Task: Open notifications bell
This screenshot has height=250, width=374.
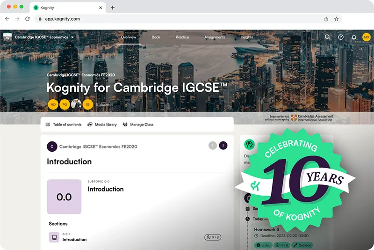Action: point(354,37)
